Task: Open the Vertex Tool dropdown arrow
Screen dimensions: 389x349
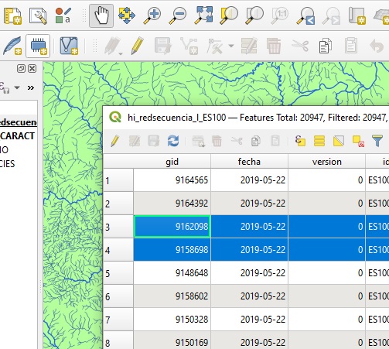Action: coord(231,46)
